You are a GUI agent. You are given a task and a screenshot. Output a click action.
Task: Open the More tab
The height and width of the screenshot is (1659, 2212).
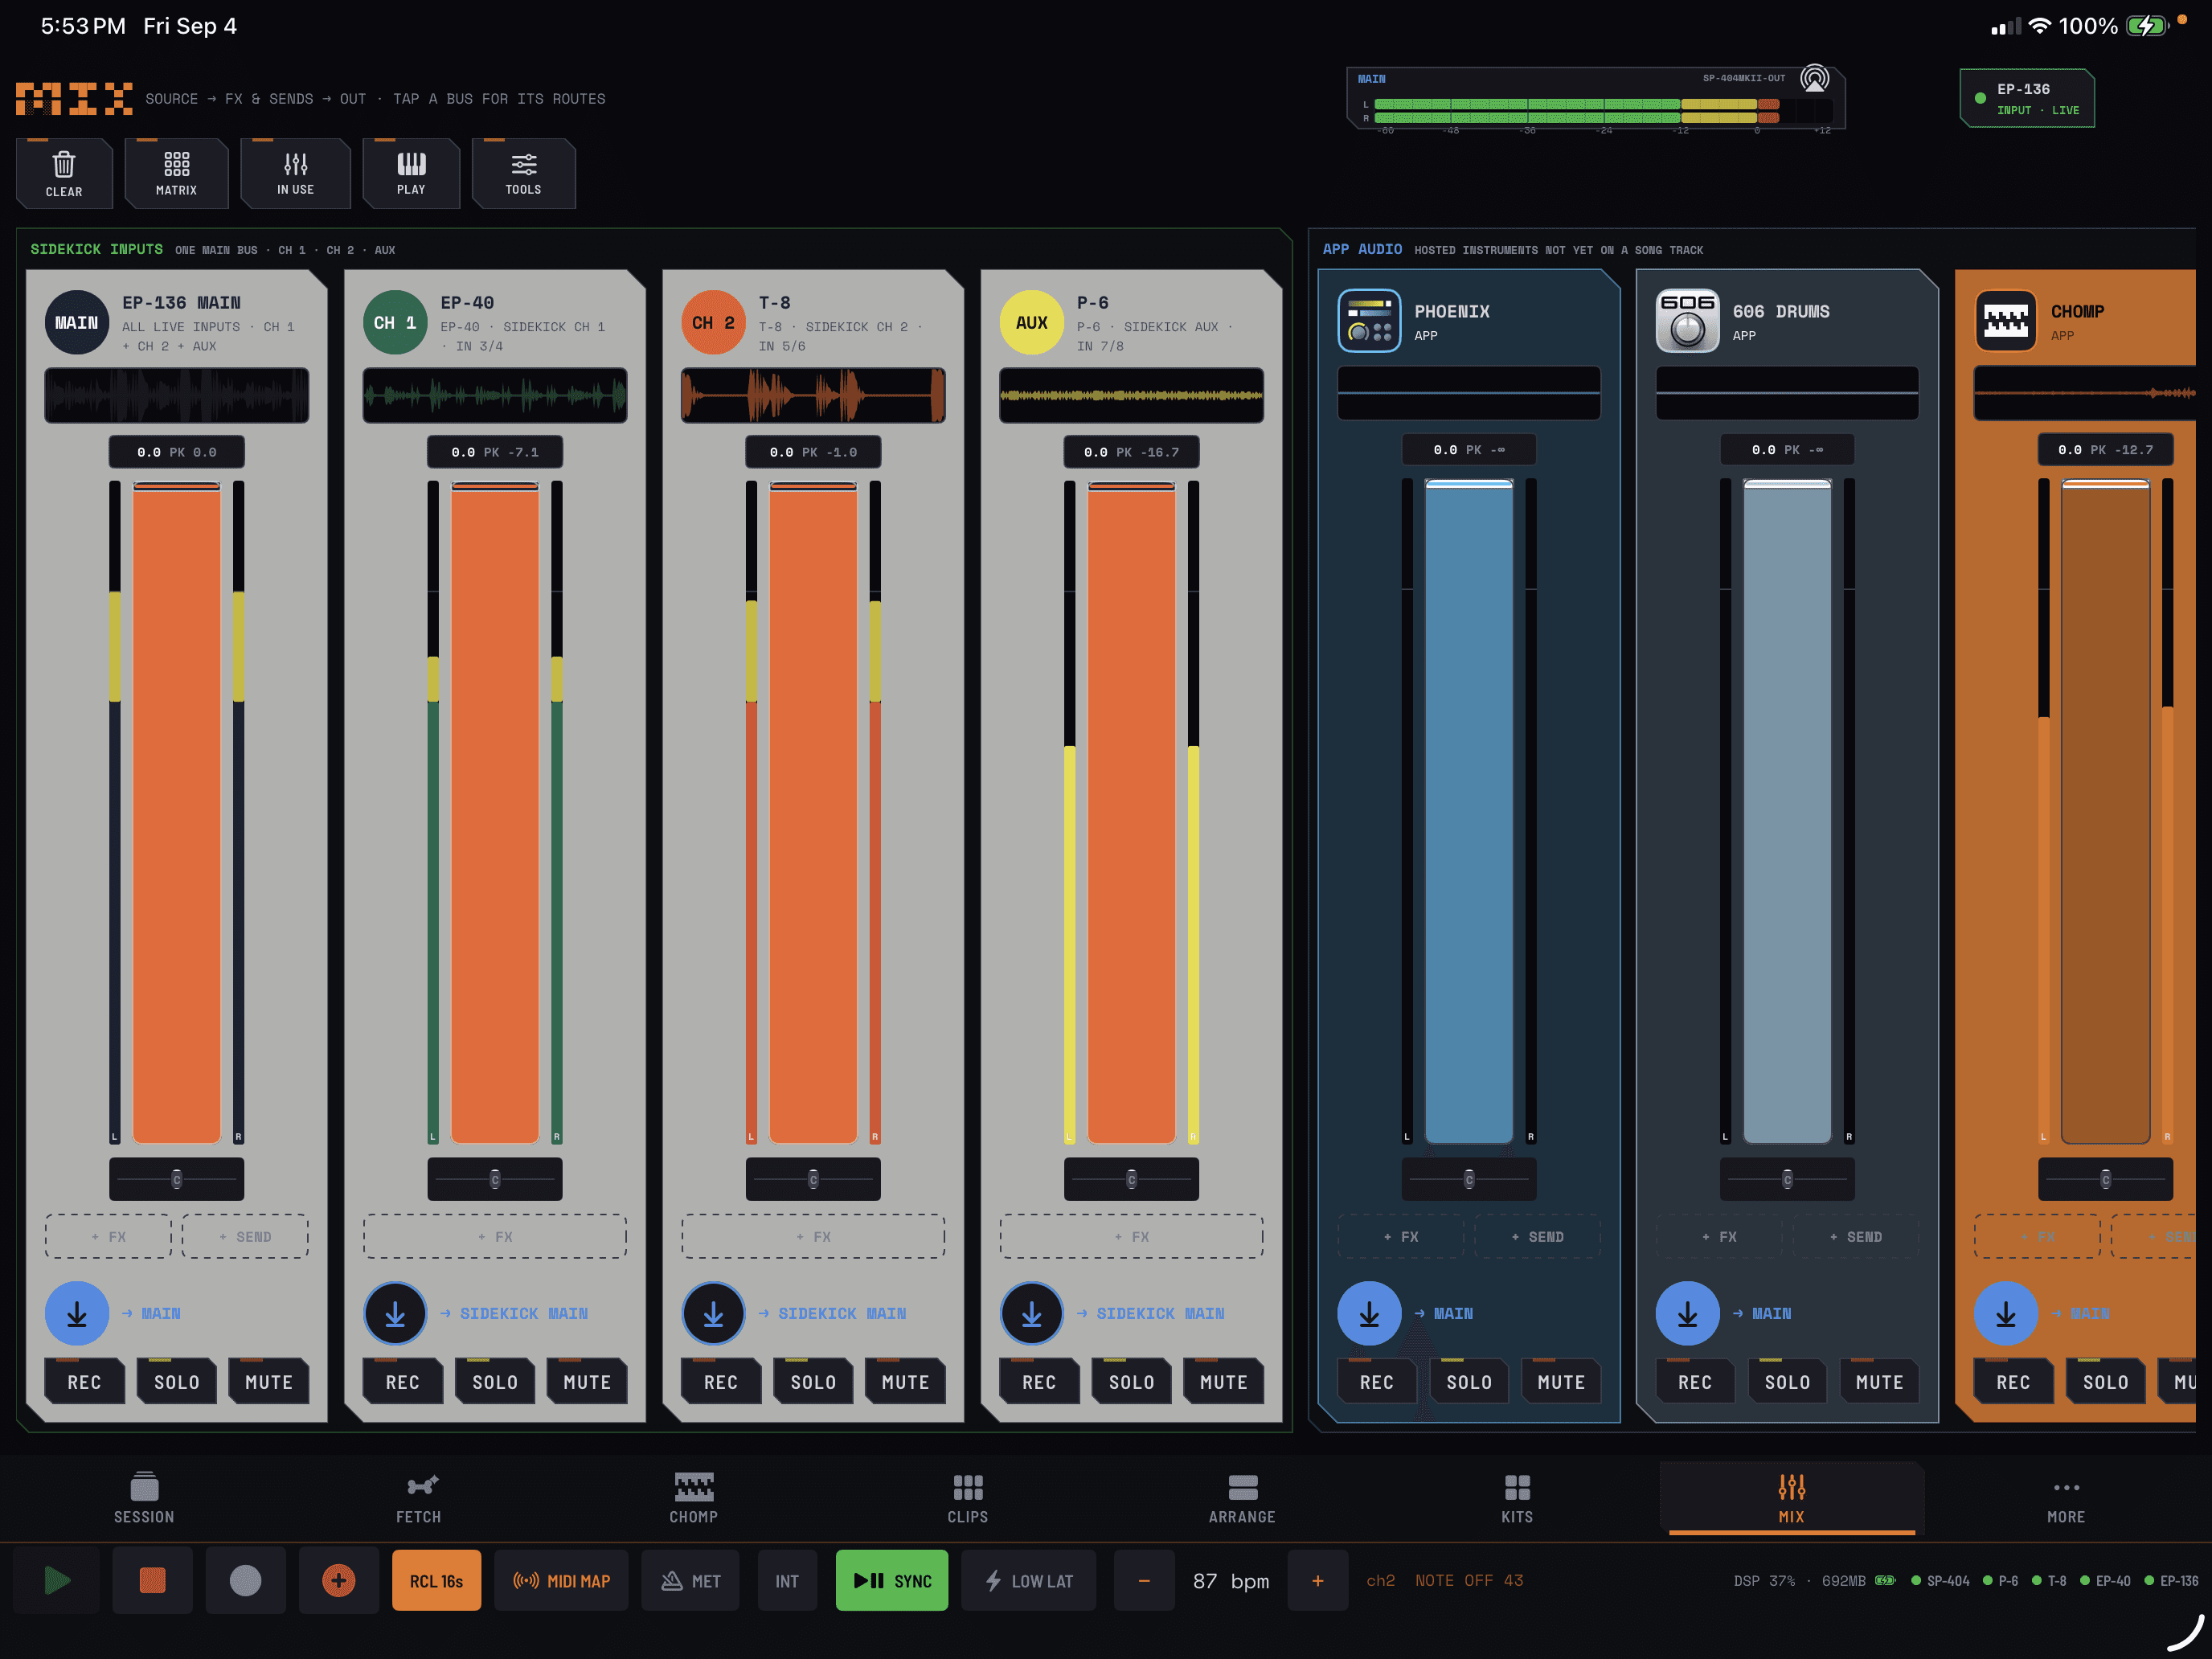click(x=2066, y=1497)
